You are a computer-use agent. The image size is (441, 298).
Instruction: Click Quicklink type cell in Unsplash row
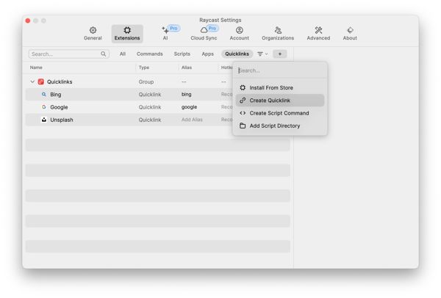coord(150,120)
